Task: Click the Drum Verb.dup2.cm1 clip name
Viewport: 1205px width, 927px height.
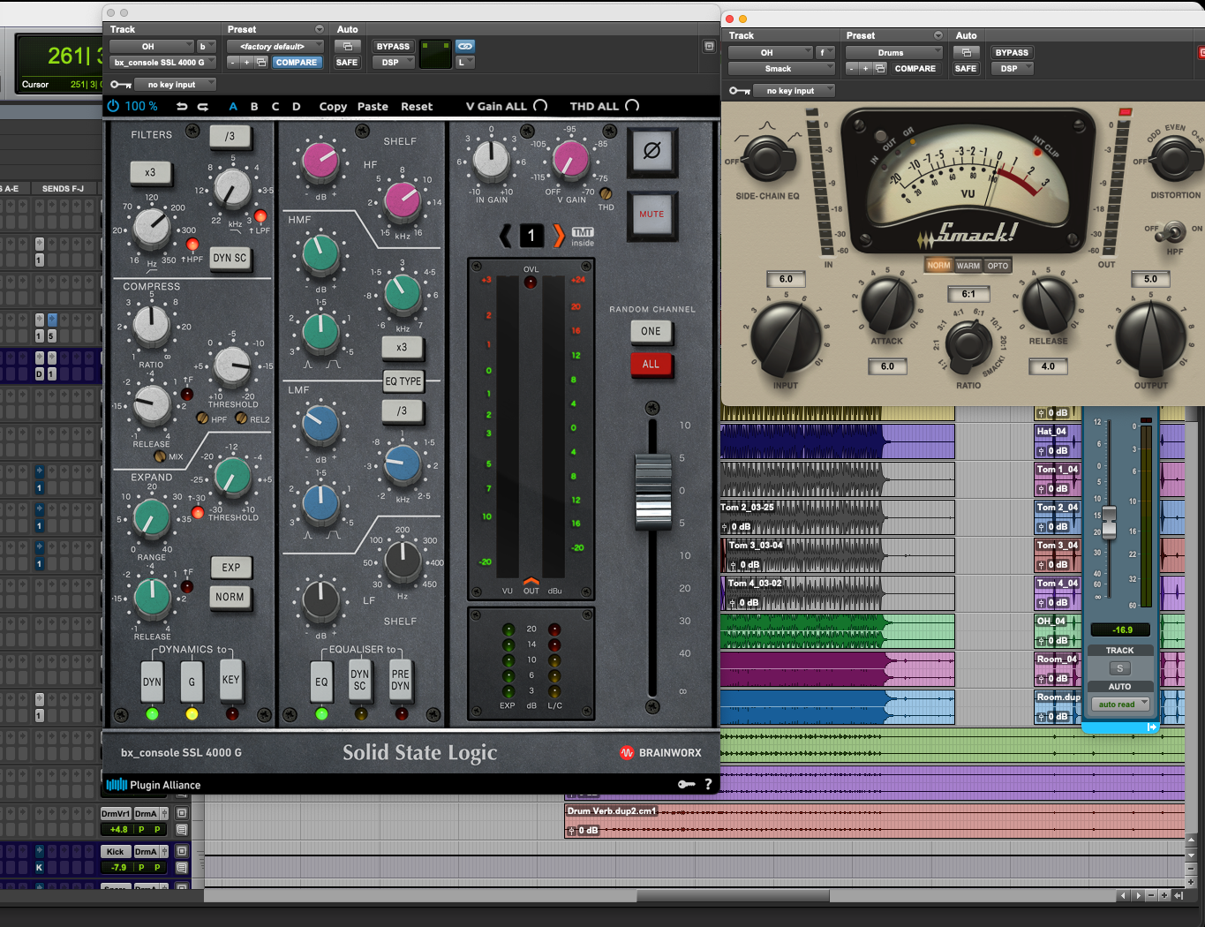Action: click(x=611, y=811)
